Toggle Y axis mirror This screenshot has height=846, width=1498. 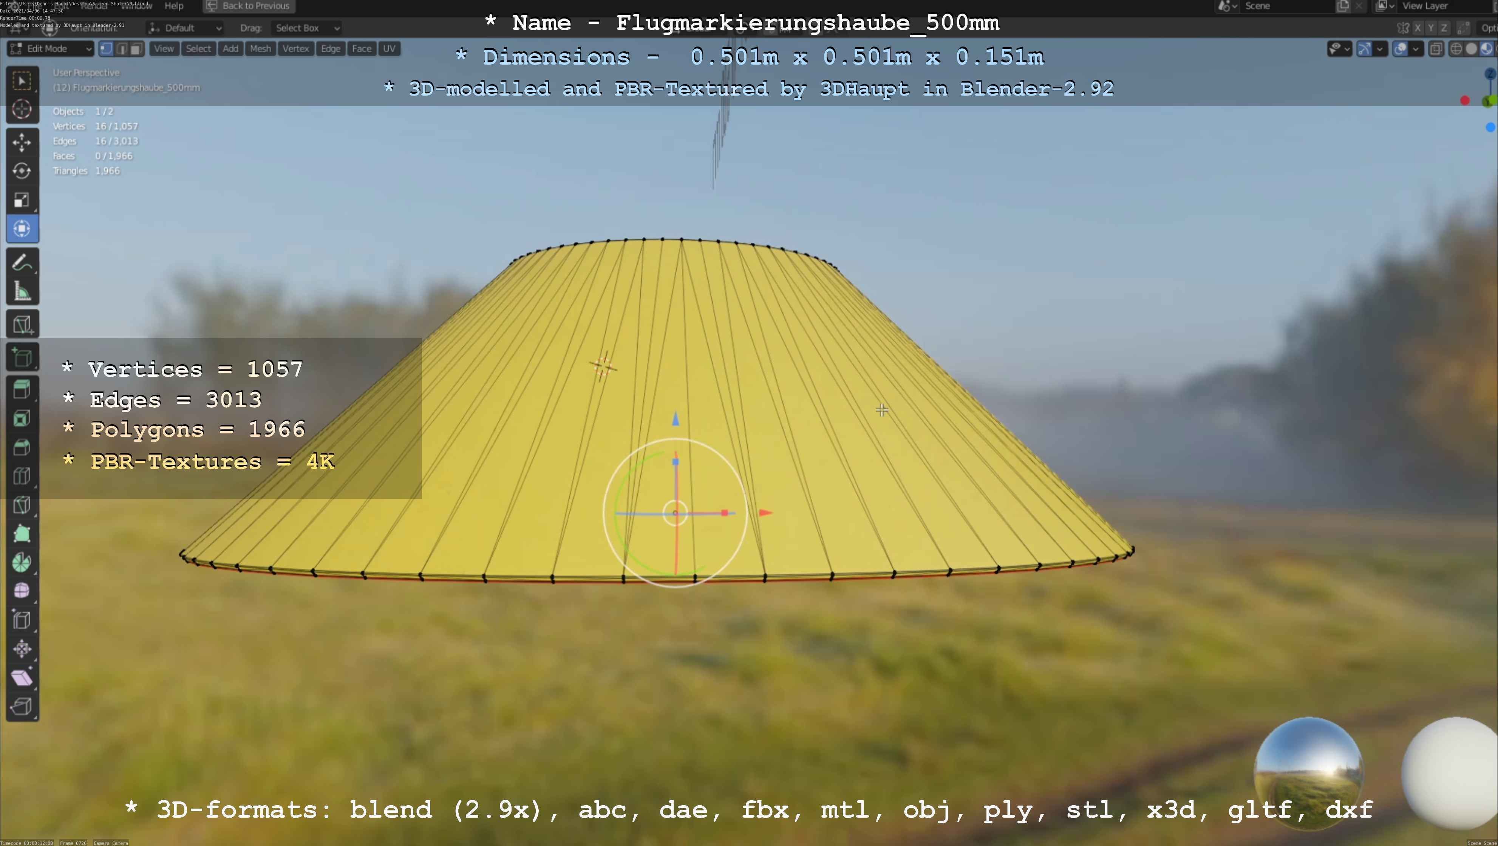click(x=1430, y=28)
